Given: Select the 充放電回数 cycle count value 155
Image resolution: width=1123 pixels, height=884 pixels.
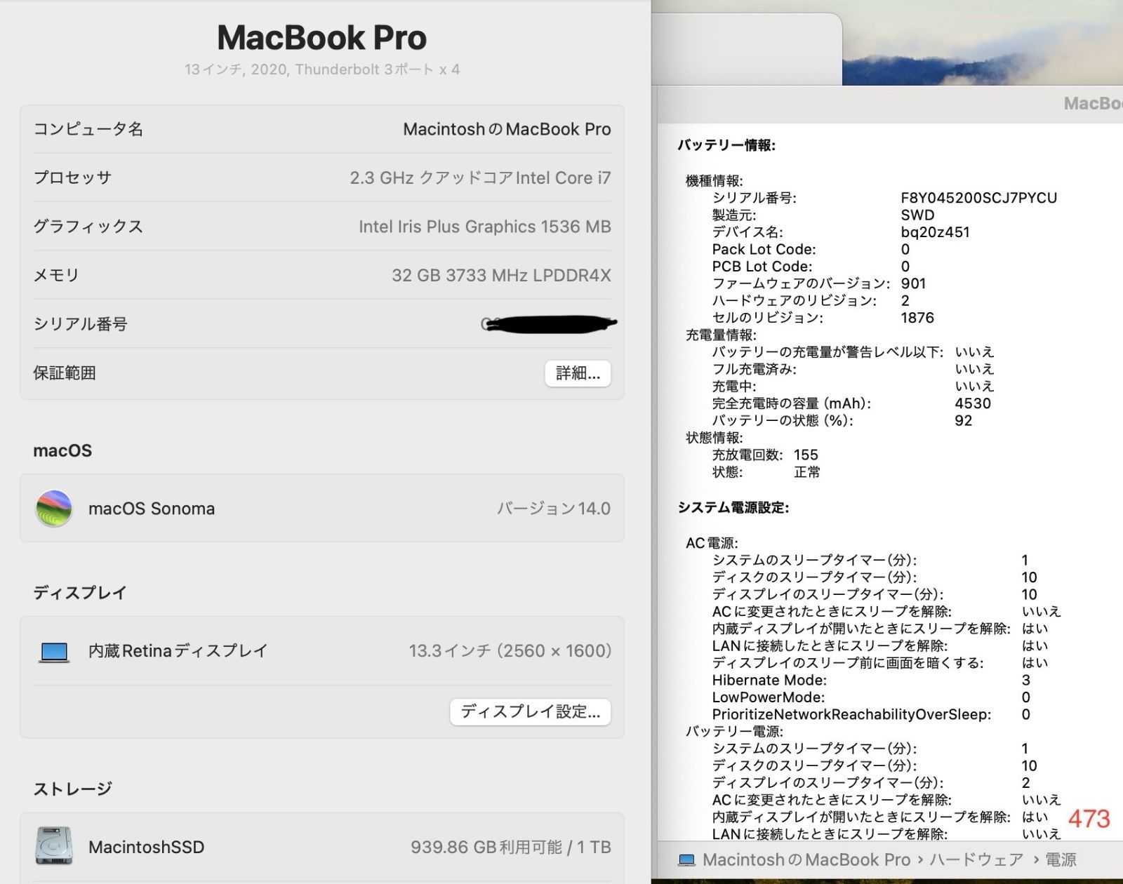Looking at the screenshot, I should (x=806, y=455).
